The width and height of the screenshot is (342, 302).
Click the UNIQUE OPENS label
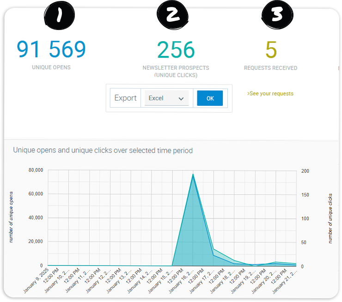51,67
